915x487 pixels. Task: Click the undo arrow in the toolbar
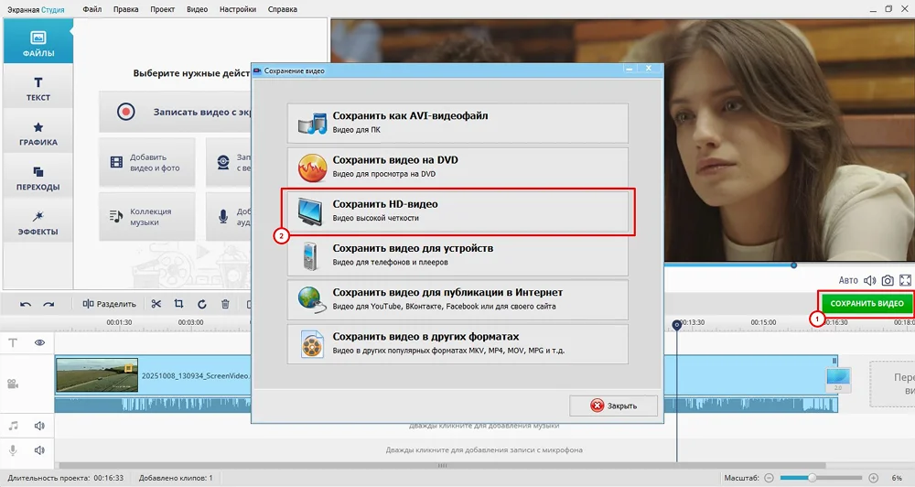click(x=26, y=304)
